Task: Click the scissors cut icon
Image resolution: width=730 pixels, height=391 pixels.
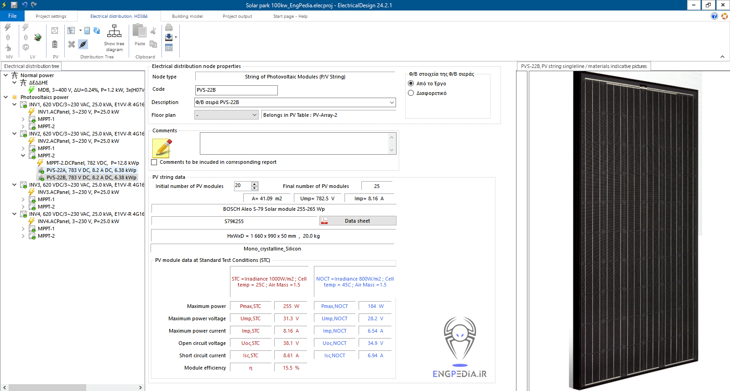Action: pos(153,31)
